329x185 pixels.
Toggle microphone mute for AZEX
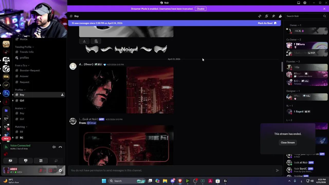41,170
